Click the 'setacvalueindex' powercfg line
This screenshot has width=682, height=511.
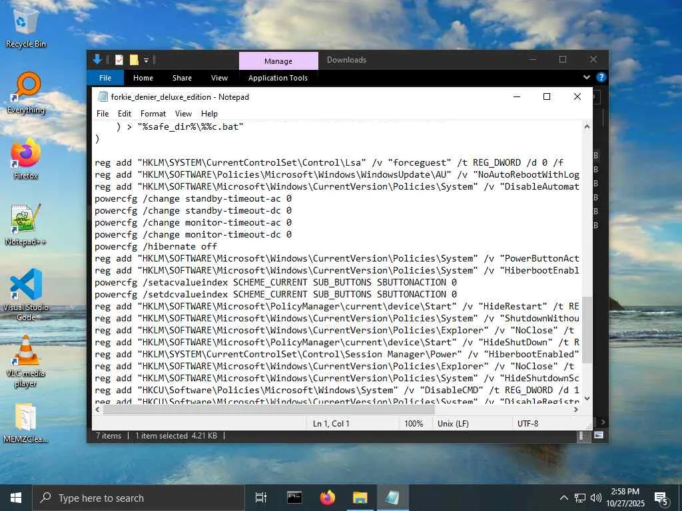coord(276,282)
